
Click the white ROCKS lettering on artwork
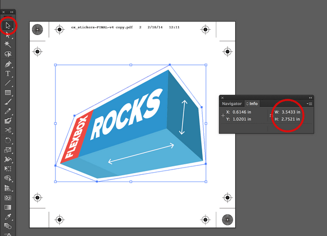[127, 114]
